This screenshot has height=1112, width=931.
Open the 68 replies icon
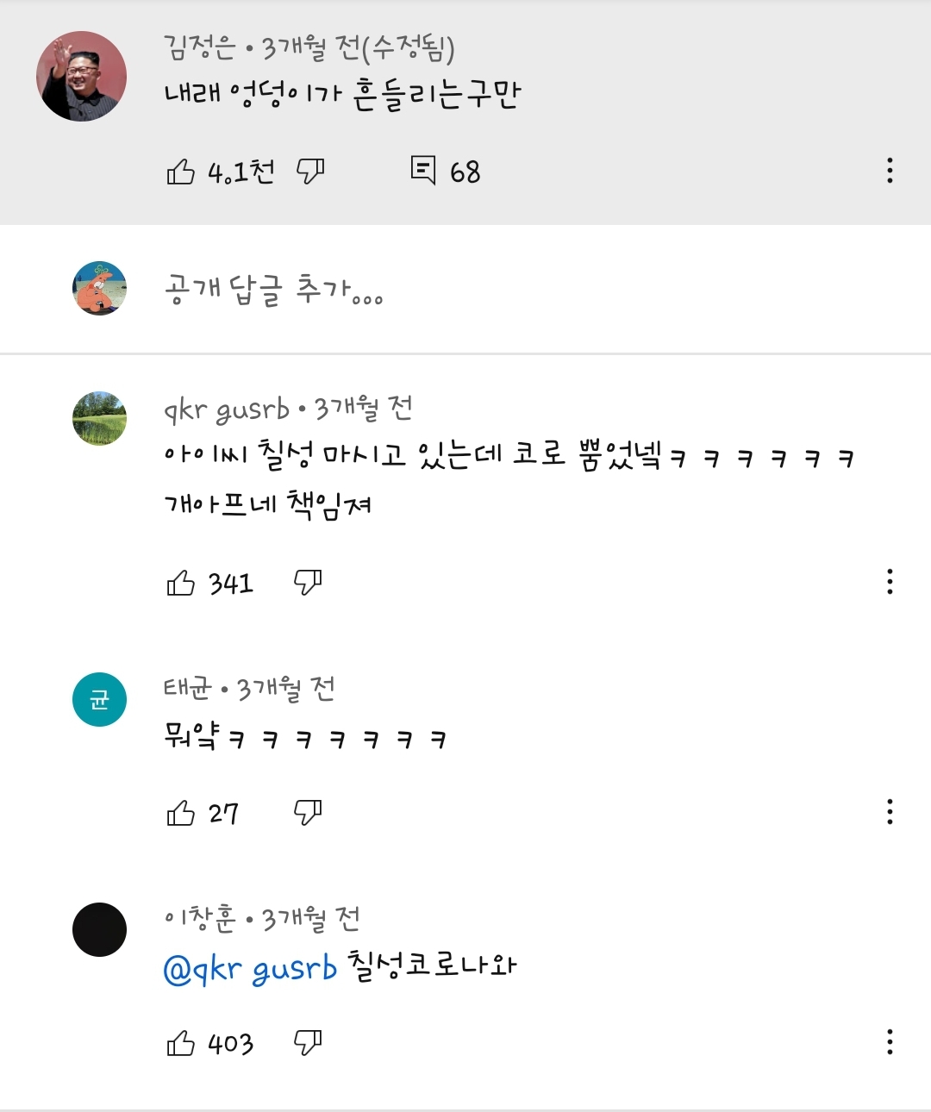[423, 170]
